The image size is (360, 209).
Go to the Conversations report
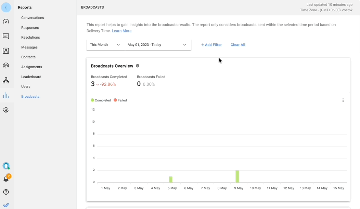33,18
